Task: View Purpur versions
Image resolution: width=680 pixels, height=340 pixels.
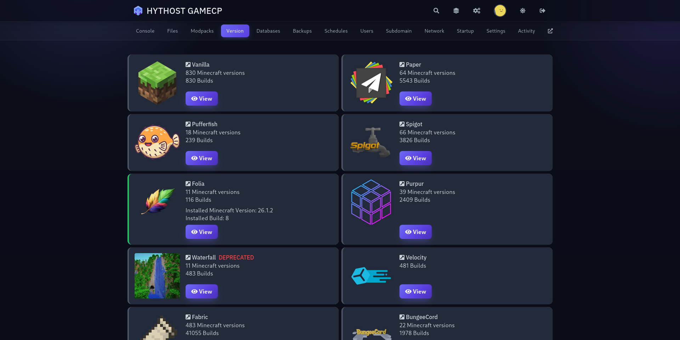Action: pyautogui.click(x=415, y=232)
